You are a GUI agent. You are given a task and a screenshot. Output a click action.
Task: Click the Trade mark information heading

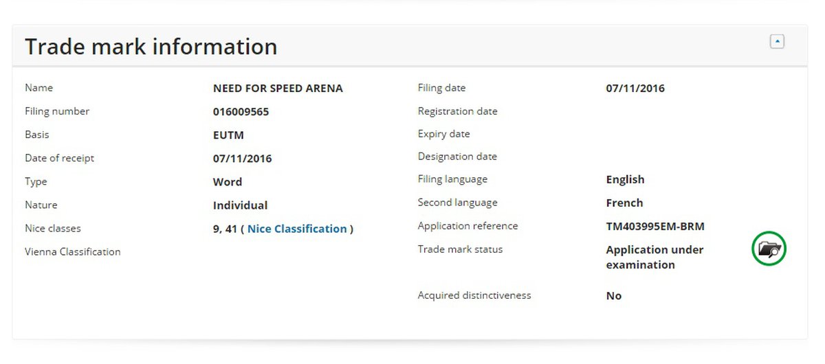[x=151, y=47]
